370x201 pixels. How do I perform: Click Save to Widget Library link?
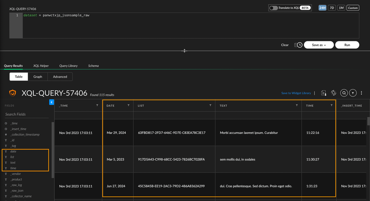pyautogui.click(x=296, y=93)
